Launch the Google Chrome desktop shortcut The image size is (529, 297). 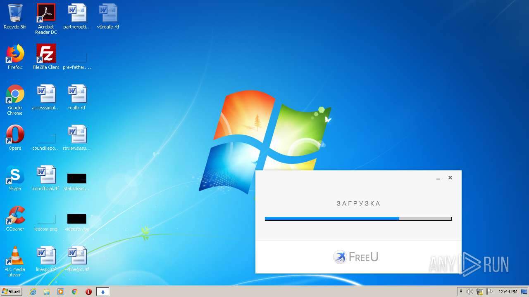15,100
